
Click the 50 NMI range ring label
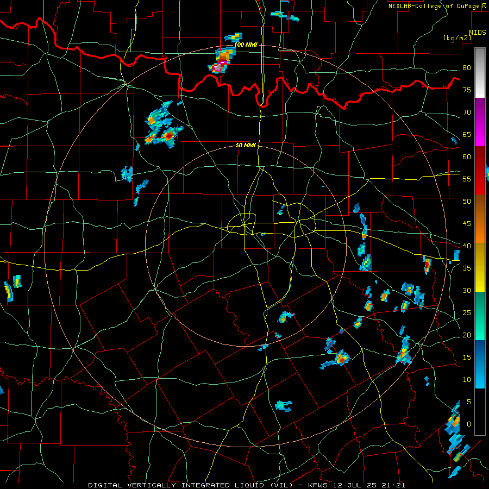coord(246,145)
